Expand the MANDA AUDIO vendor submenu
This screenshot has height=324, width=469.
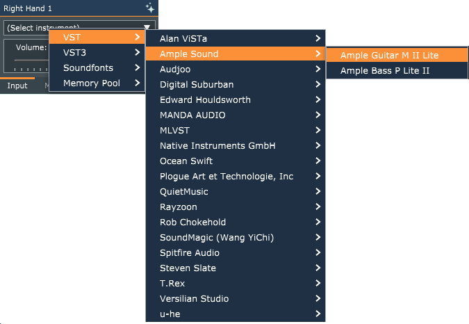pyautogui.click(x=236, y=115)
